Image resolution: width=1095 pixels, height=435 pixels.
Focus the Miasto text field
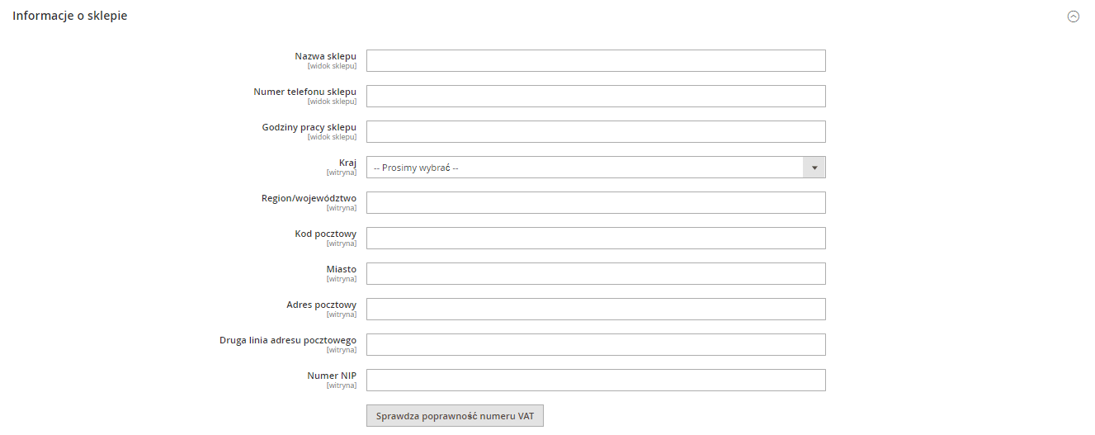pyautogui.click(x=596, y=274)
